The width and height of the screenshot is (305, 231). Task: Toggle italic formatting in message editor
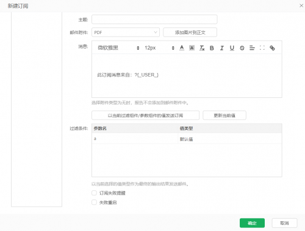[222, 48]
